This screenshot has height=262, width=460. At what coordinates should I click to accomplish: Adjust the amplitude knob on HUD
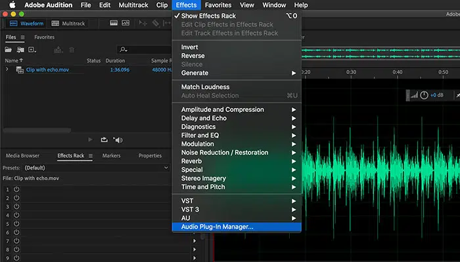(424, 95)
